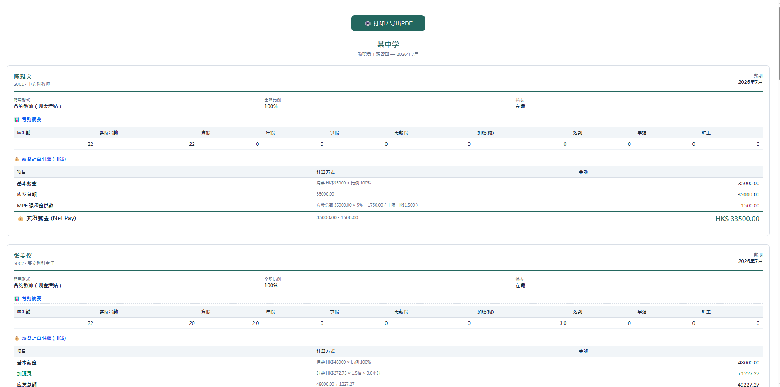Click the gross total 49227.27
780x387 pixels.
pos(748,385)
